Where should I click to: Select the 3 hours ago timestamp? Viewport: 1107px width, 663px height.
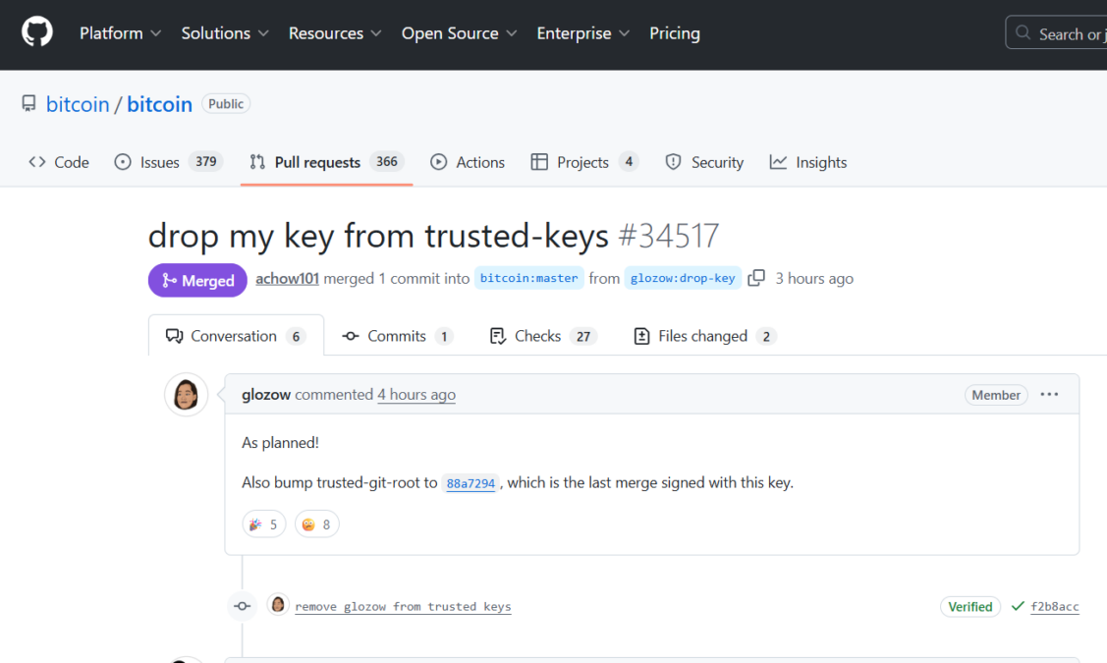[814, 278]
